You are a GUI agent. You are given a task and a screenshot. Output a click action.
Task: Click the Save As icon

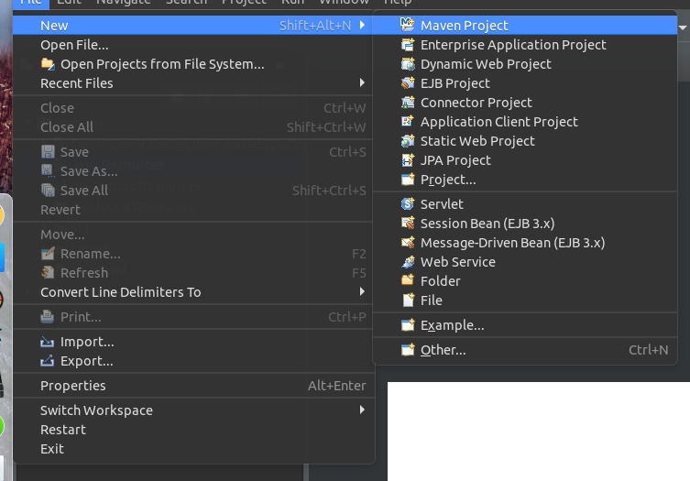[48, 170]
